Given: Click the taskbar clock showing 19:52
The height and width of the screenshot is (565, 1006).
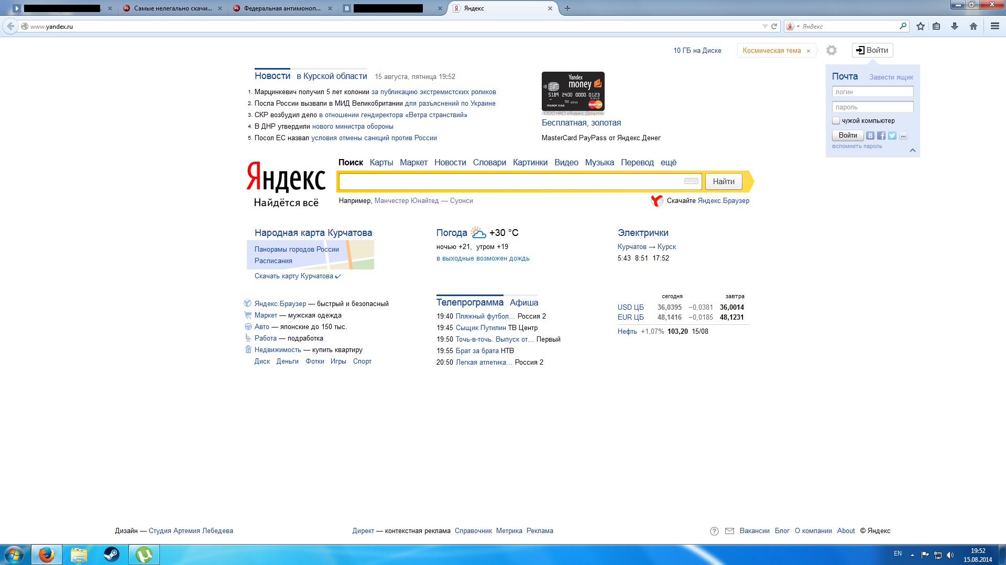Looking at the screenshot, I should click(x=978, y=555).
